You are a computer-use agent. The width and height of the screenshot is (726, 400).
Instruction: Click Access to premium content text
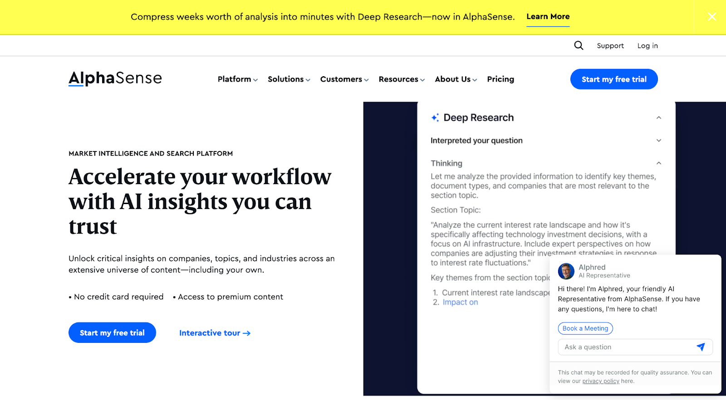(231, 297)
